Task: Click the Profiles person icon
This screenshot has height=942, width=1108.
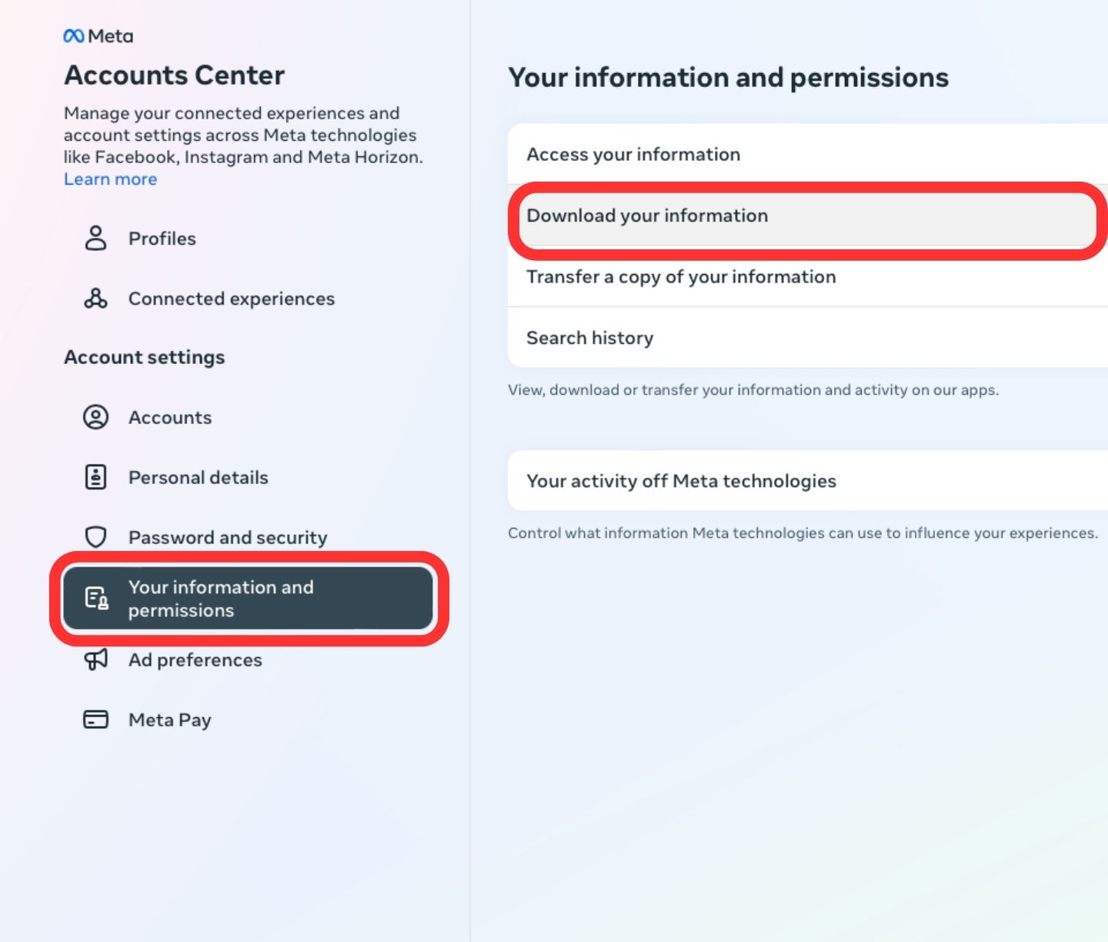Action: [x=95, y=239]
